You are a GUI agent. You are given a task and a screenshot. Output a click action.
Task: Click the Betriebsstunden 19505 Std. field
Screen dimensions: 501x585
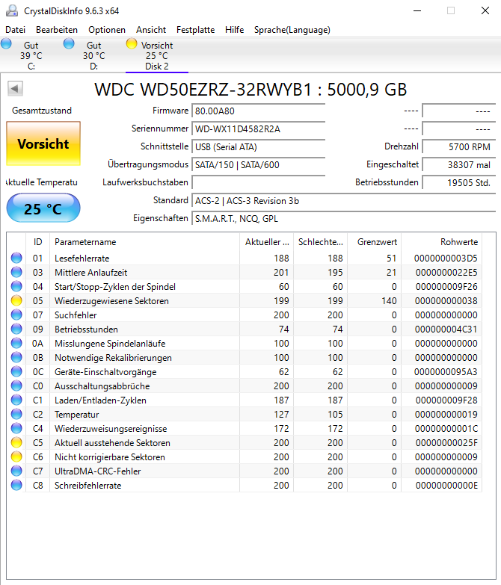pos(459,182)
